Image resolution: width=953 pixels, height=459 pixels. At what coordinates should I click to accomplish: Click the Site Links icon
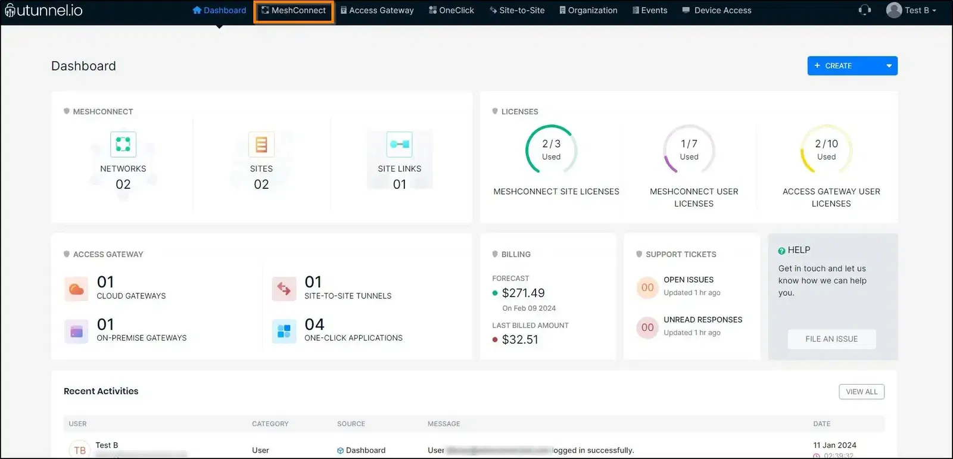pyautogui.click(x=400, y=144)
